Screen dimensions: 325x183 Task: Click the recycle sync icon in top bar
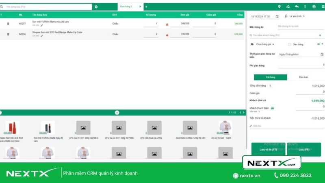288,7
